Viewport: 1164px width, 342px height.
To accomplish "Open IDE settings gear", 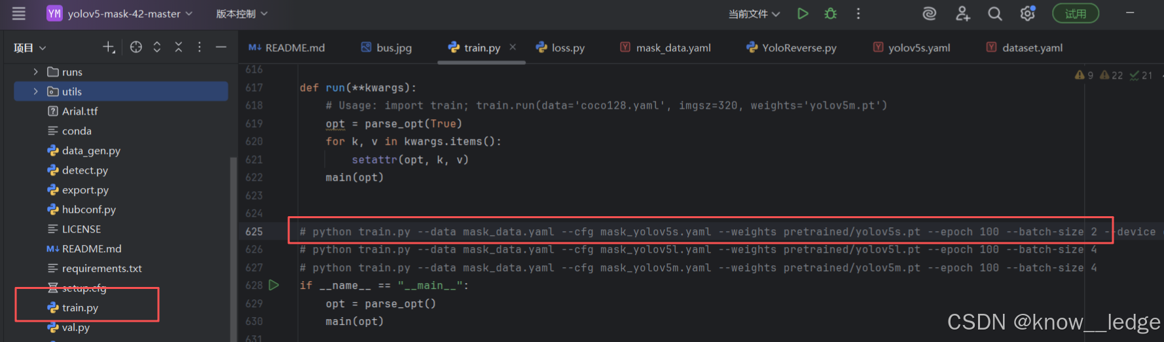I will pos(1028,14).
